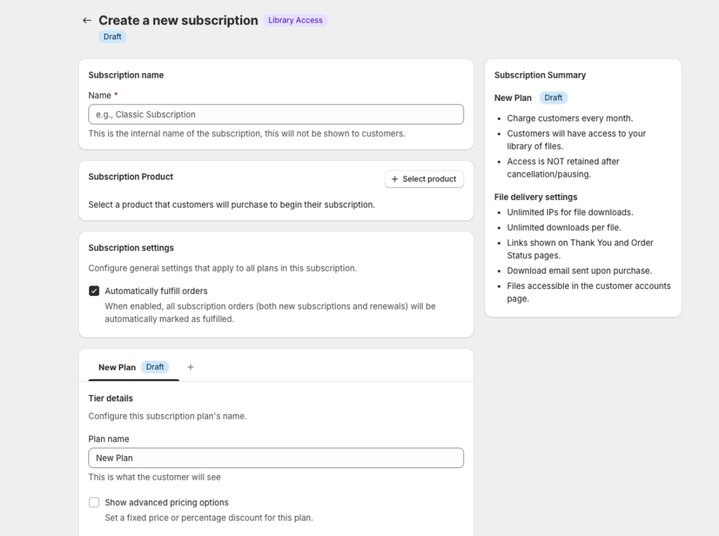The image size is (719, 536).
Task: Click the Draft badge below the page title
Action: [x=112, y=36]
